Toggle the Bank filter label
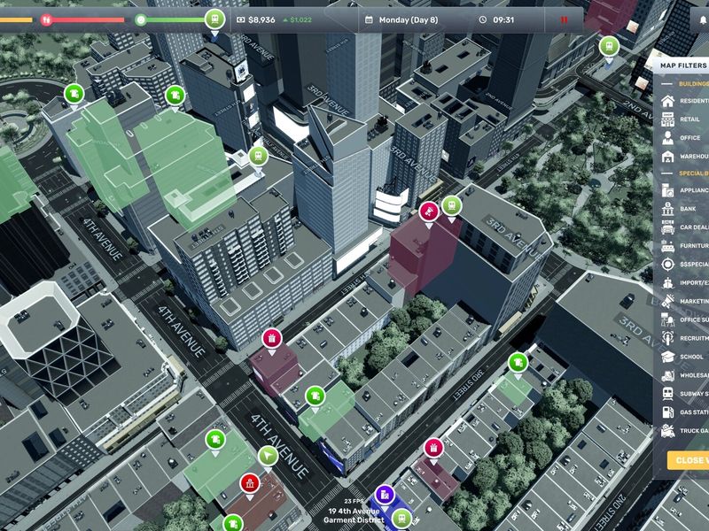Image resolution: width=709 pixels, height=531 pixels. pyautogui.click(x=688, y=209)
